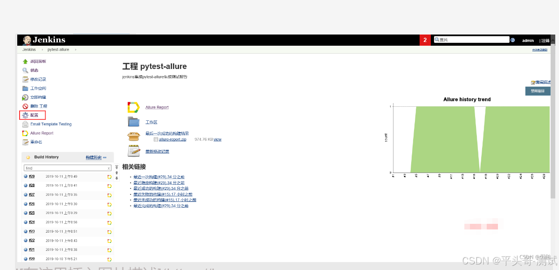Click the pytest-allure breadcrumb
Viewport: 559px width, 270px height.
pyautogui.click(x=58, y=49)
